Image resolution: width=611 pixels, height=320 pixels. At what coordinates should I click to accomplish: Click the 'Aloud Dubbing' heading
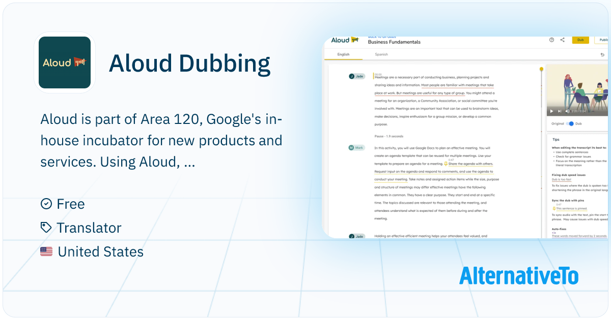[x=190, y=63]
